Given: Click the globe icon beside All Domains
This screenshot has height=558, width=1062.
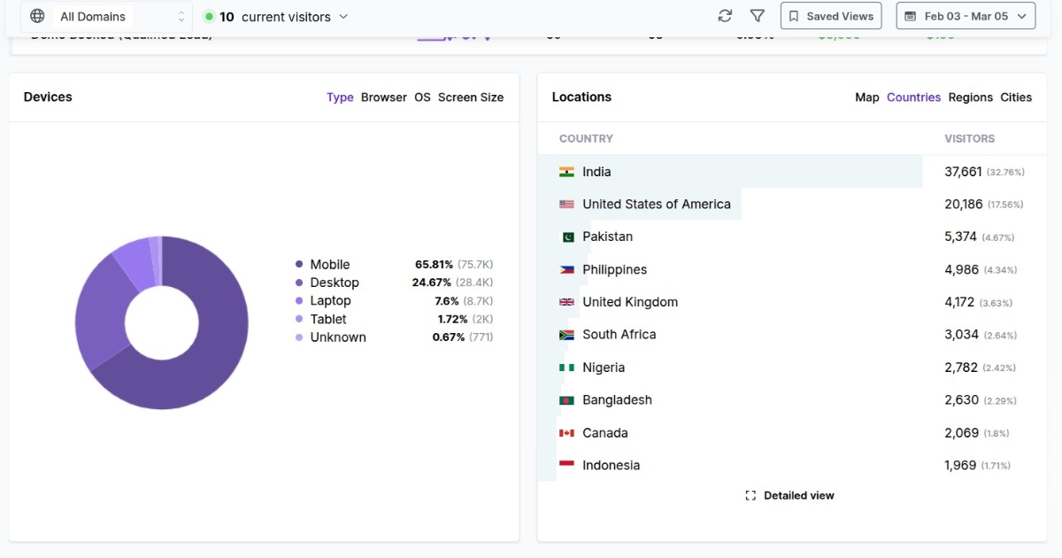Looking at the screenshot, I should (x=35, y=15).
